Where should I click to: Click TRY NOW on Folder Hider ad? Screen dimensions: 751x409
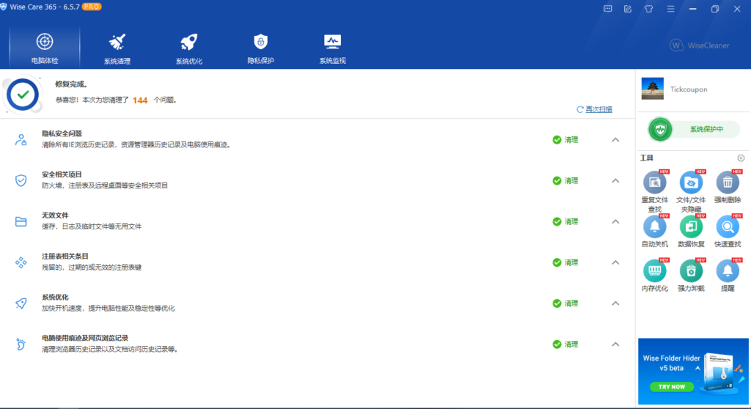coord(672,386)
